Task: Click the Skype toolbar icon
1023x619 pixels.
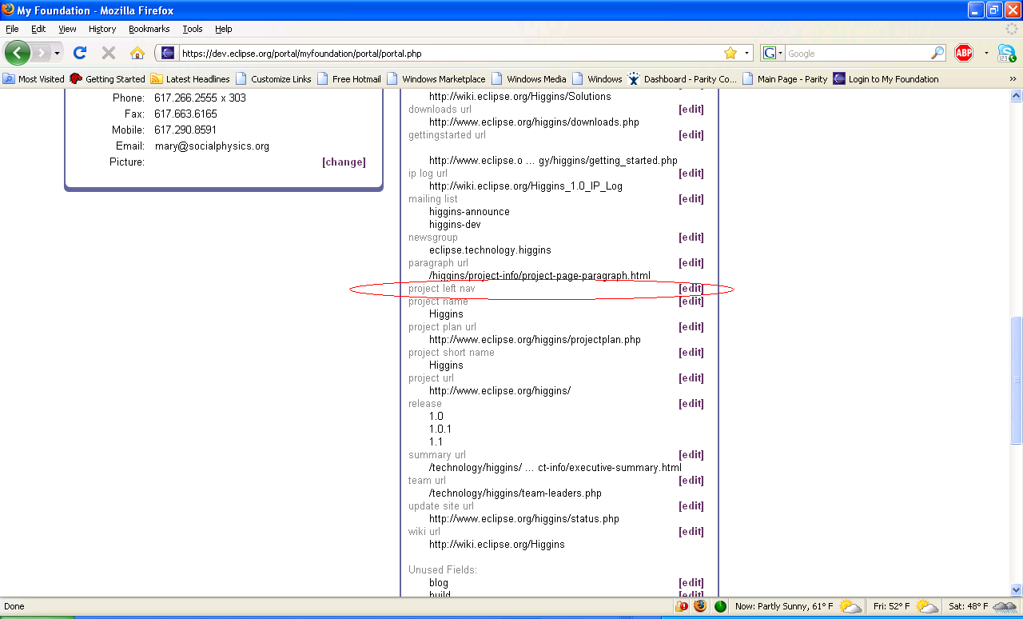Action: click(1006, 53)
